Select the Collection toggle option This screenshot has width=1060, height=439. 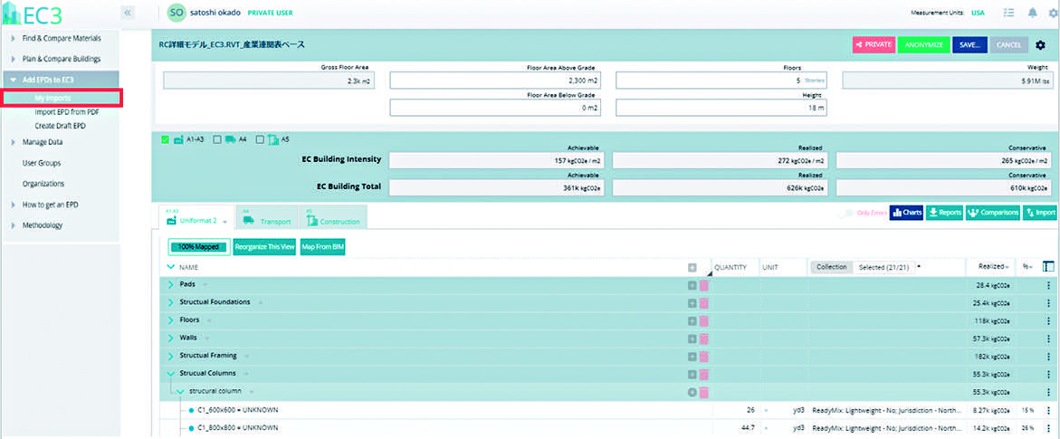click(832, 267)
